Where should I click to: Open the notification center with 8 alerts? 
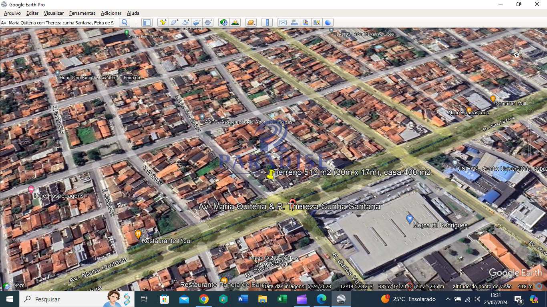(518, 299)
